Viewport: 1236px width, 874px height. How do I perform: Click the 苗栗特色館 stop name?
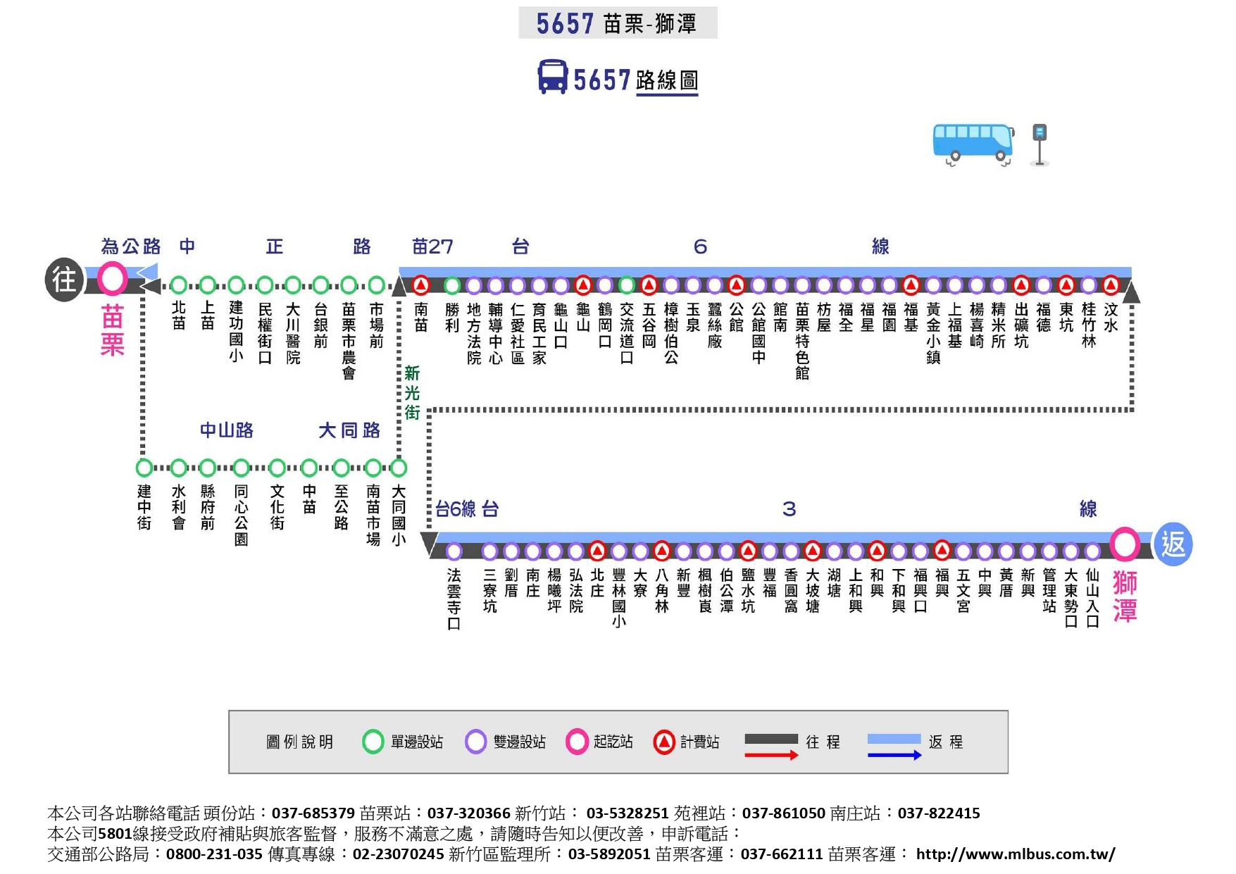pos(802,341)
